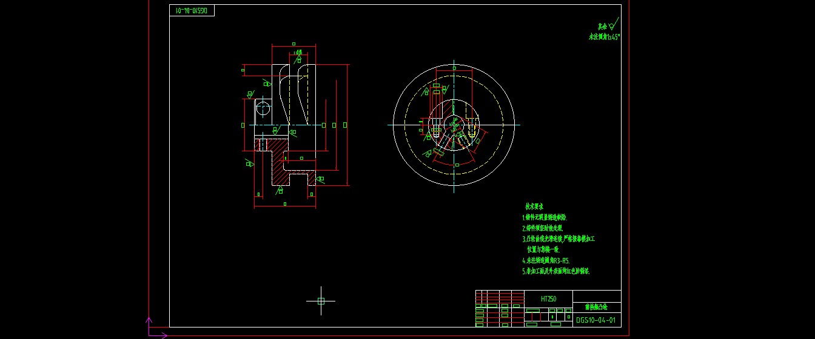Select the DGS10-04-01 drawing number in title block
Screen dimensions: 815x339
tap(595, 320)
